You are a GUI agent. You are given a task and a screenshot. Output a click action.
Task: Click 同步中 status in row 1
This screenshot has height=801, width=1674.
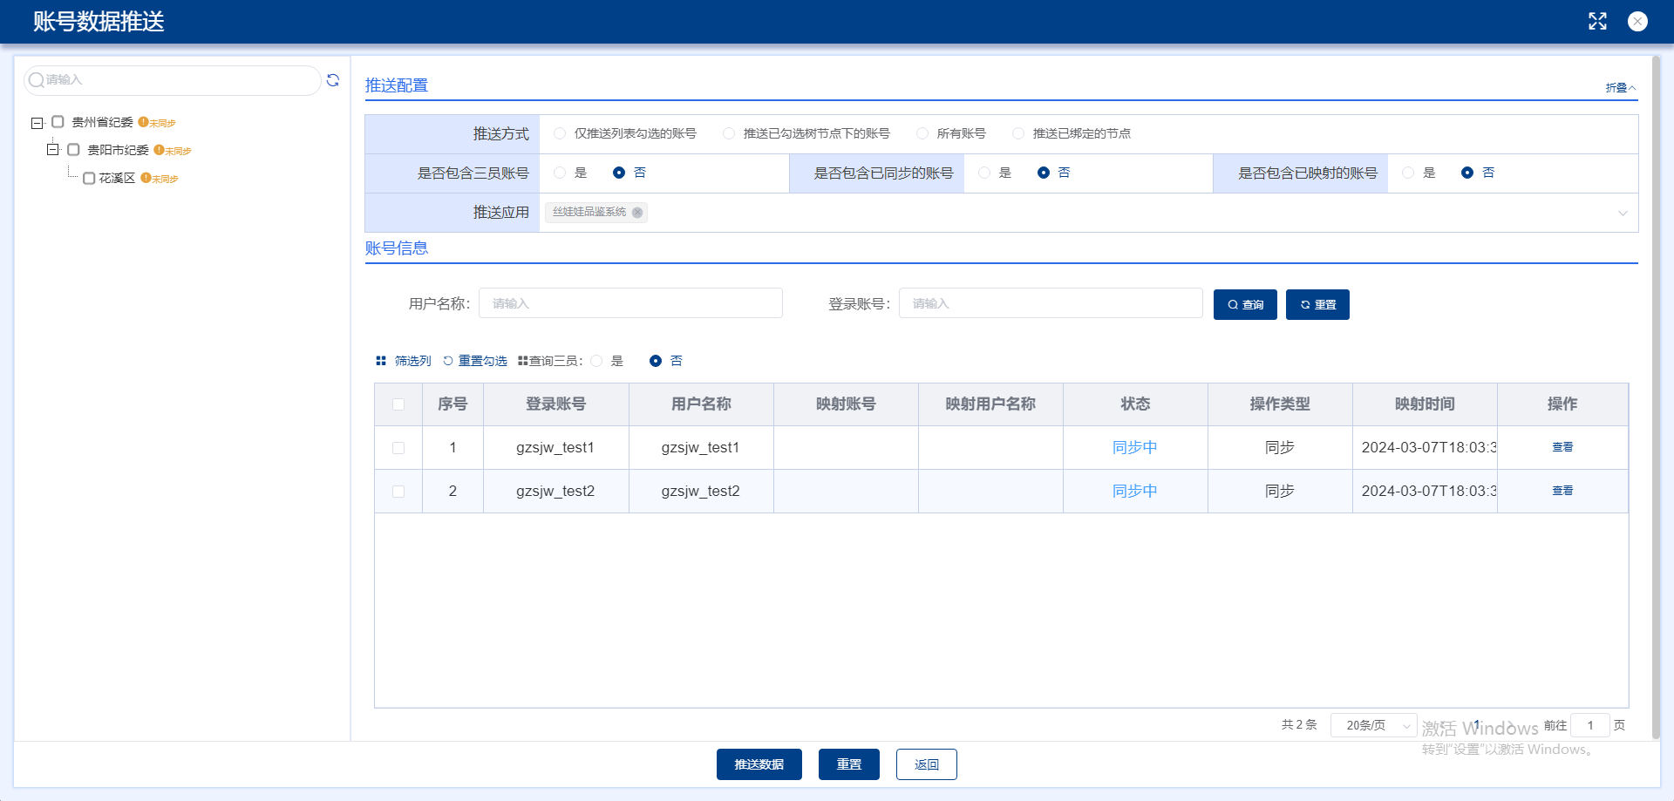(1135, 447)
